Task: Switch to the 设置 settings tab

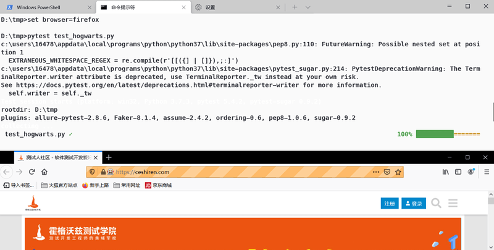Action: (237, 7)
